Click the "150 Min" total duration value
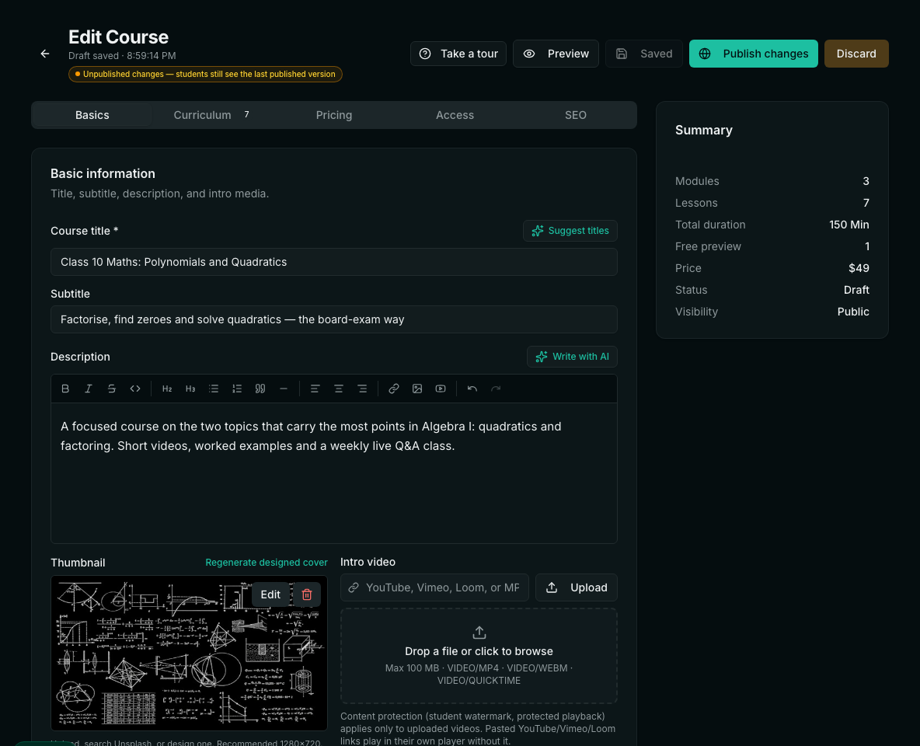Viewport: 920px width, 746px height. coord(849,225)
